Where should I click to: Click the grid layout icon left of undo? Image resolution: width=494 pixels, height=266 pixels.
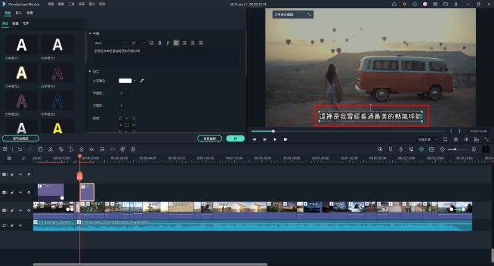[x=6, y=149]
